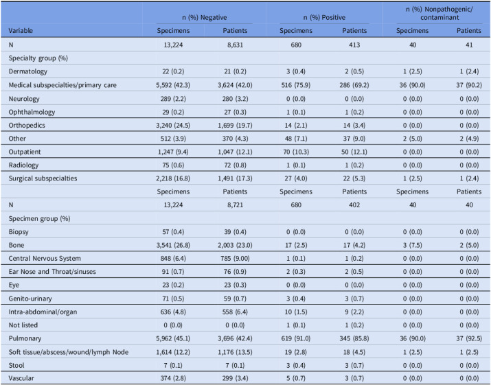Click the Pulmonary row label
Screen dimensions: 491x385
coord(25,338)
